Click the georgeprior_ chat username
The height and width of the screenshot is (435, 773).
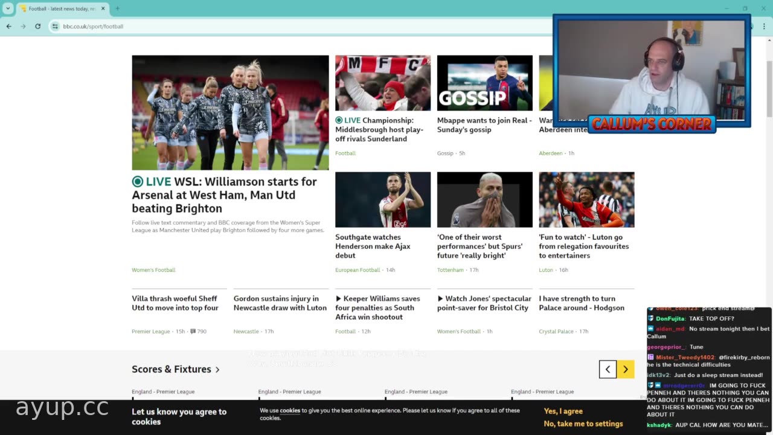tap(666, 347)
